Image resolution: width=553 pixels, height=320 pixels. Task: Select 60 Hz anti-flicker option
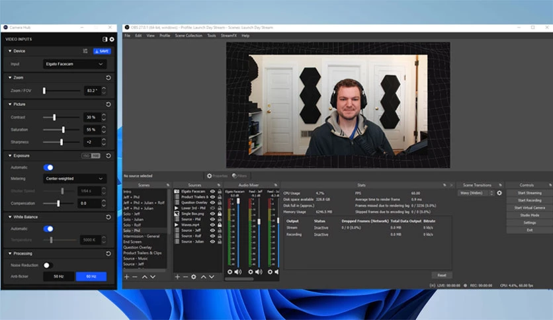pyautogui.click(x=91, y=276)
